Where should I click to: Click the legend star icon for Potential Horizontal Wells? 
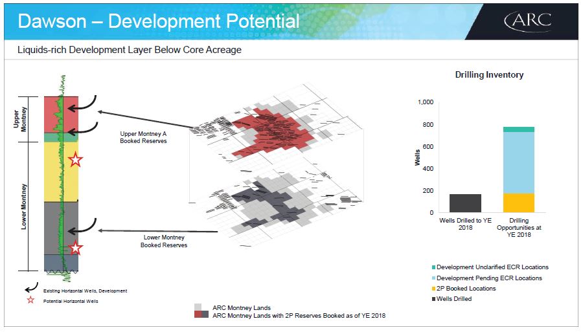pyautogui.click(x=30, y=300)
